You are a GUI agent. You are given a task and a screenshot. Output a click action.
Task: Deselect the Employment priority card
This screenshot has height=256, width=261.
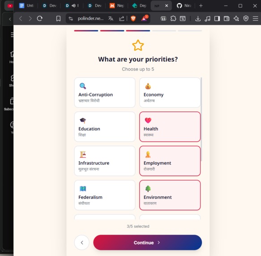click(170, 161)
